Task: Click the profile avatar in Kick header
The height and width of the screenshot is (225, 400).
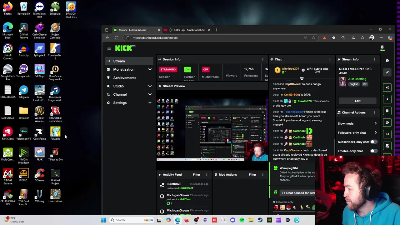Action: [382, 48]
